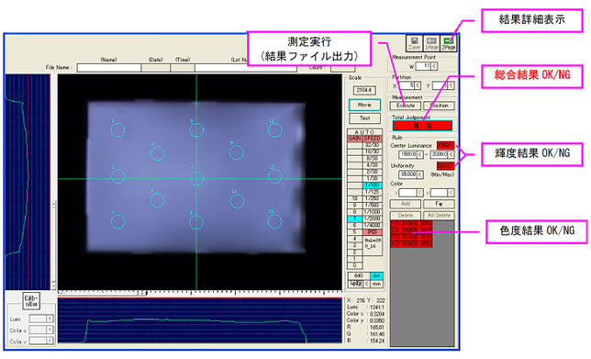Select shutter speed 1/100
The image size is (591, 359).
click(x=372, y=185)
